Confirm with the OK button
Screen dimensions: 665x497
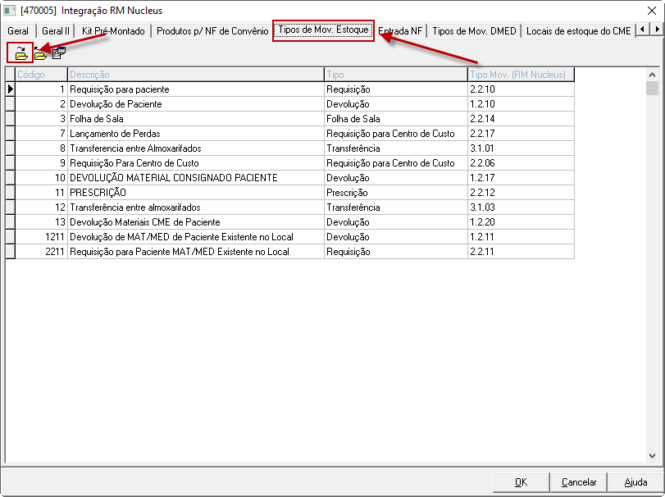click(521, 482)
